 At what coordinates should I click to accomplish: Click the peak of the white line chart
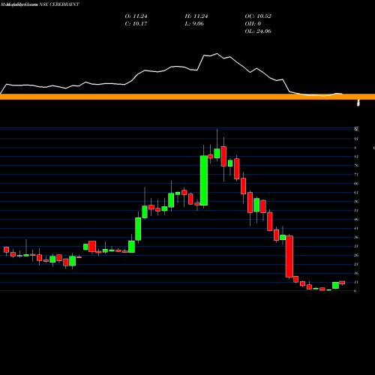click(x=217, y=53)
